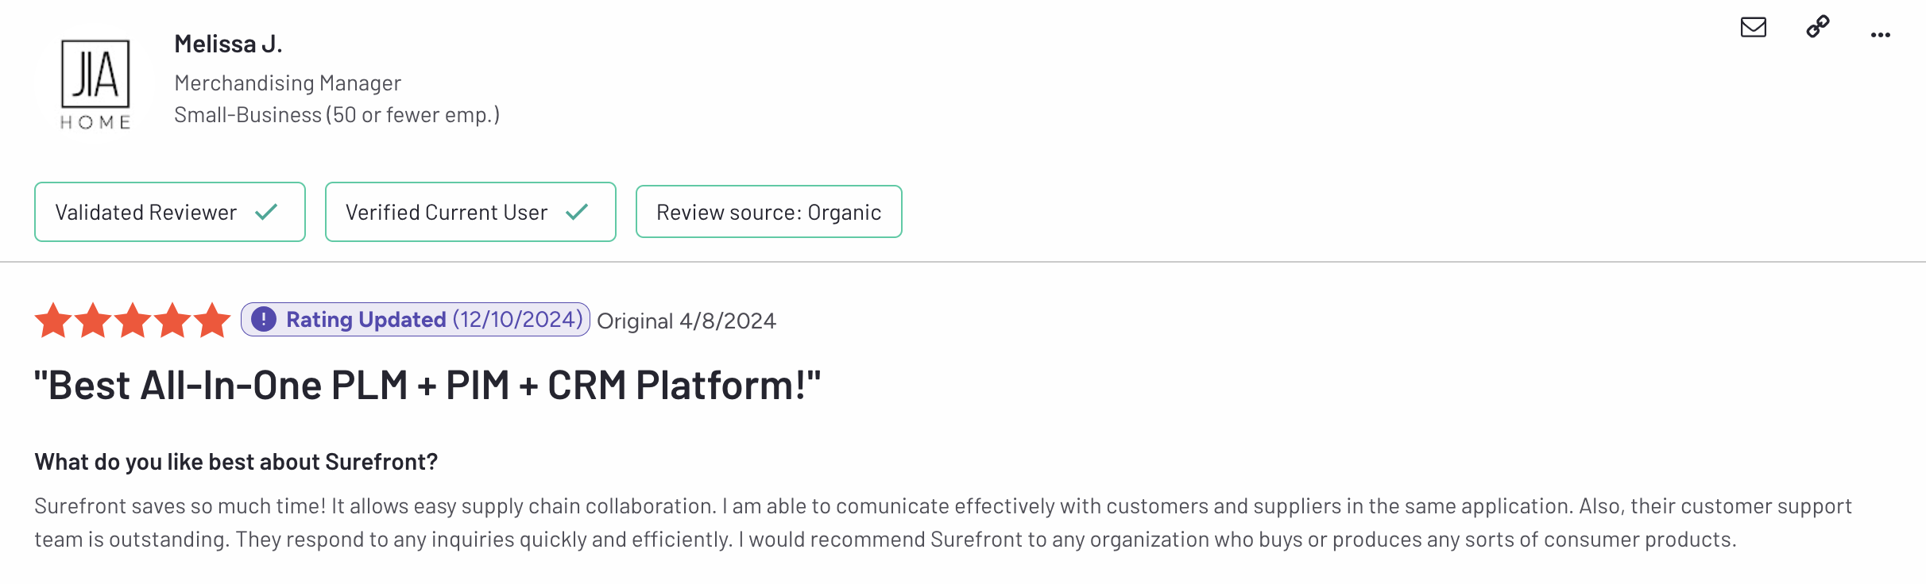The height and width of the screenshot is (584, 1926).
Task: Click the checkmark beside Verified Current User
Action: pos(577,212)
